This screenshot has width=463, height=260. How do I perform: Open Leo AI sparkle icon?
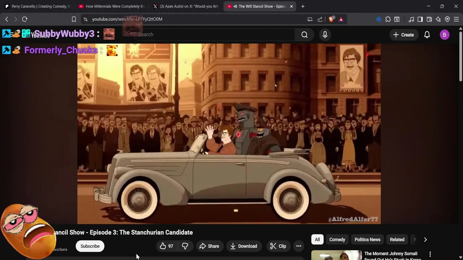point(438,19)
